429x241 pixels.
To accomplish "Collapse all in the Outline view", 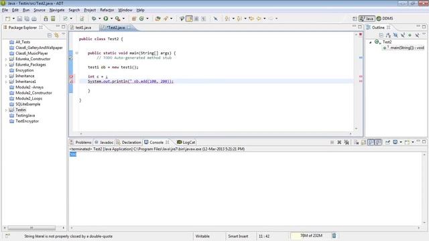I will pos(381,35).
